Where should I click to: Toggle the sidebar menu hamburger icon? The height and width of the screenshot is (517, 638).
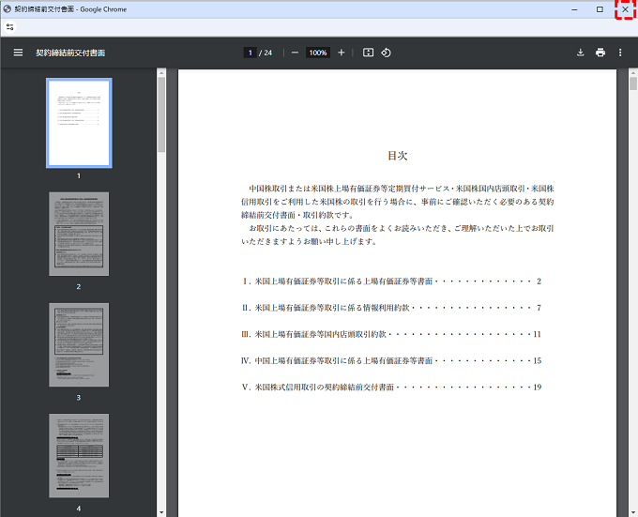click(x=18, y=53)
